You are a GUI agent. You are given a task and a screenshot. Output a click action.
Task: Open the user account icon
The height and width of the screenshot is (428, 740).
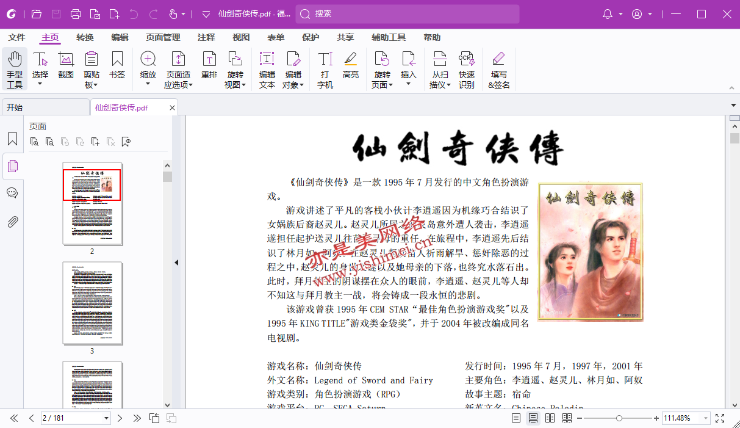(637, 14)
